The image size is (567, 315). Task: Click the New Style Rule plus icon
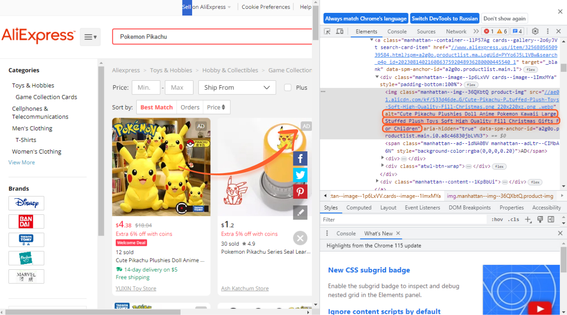[x=528, y=220]
